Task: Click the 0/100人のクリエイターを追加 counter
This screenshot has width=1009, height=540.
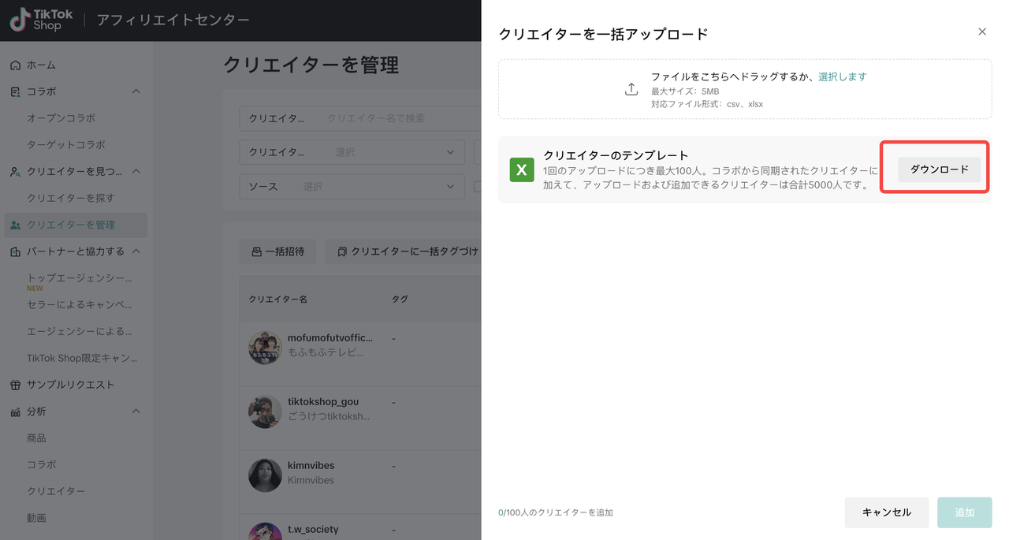Action: 556,512
